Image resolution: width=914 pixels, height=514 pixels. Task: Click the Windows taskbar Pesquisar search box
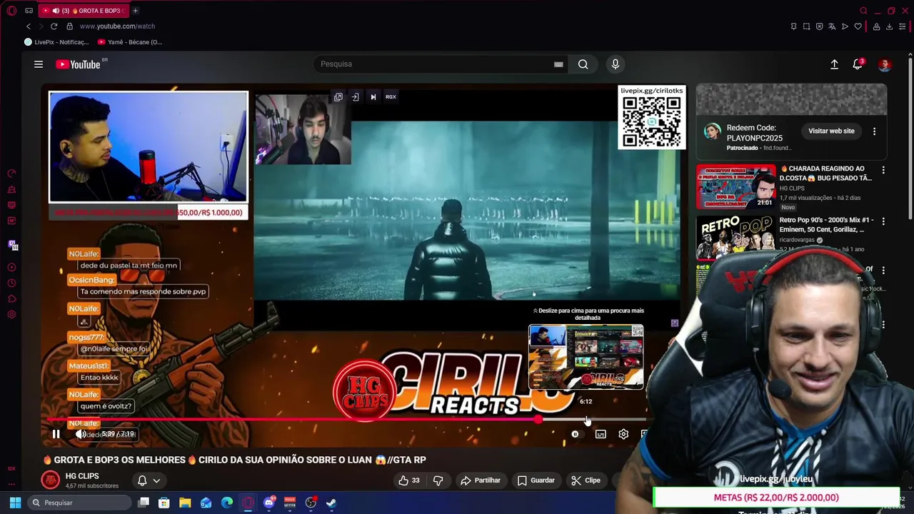coord(79,503)
